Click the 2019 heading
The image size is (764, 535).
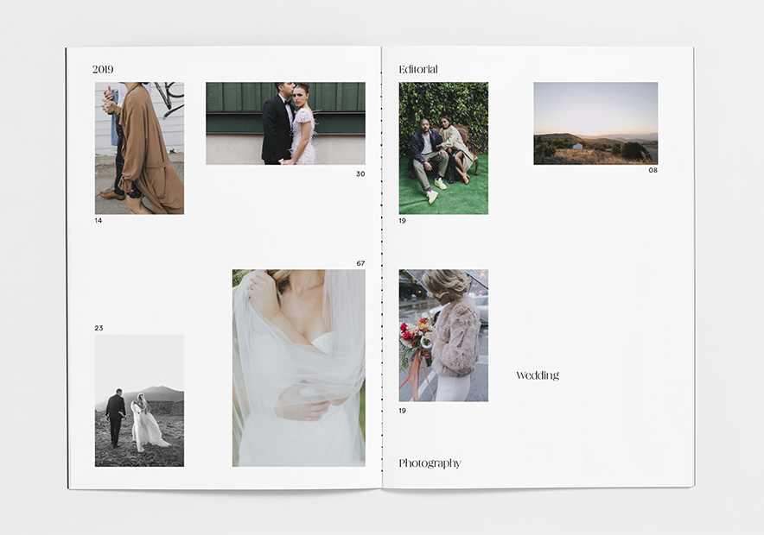point(103,70)
